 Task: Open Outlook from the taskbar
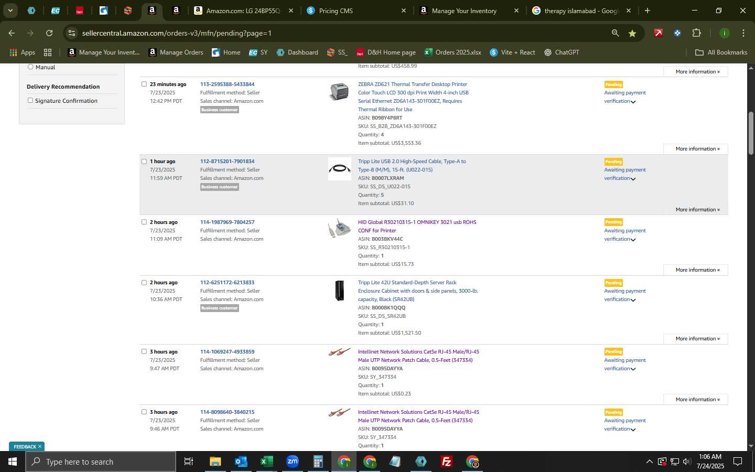241,462
